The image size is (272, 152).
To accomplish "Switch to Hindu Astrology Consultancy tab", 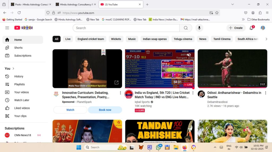I will point(76,4).
